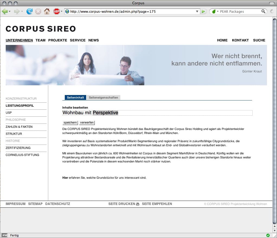The height and width of the screenshot is (238, 277).
Task: Open KONZERNSTRUKTUR in the sidebar
Action: (21, 99)
